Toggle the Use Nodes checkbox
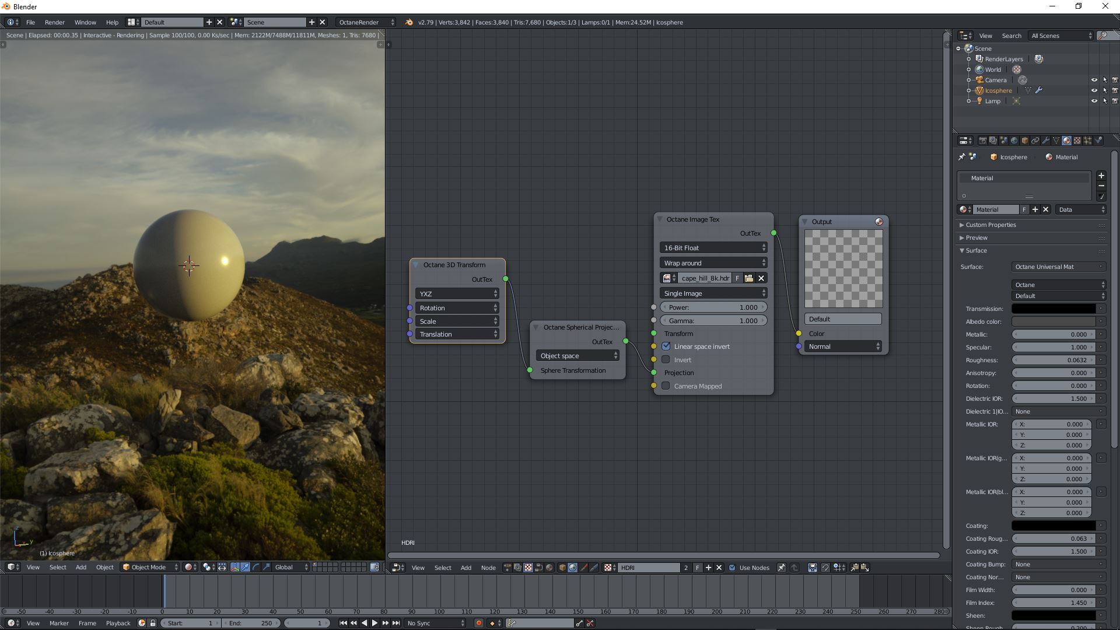 (732, 568)
